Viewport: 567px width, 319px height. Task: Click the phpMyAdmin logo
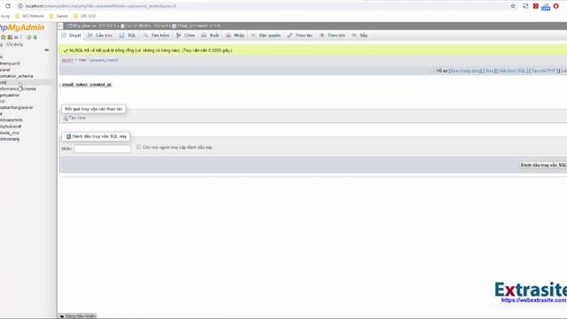coord(21,27)
